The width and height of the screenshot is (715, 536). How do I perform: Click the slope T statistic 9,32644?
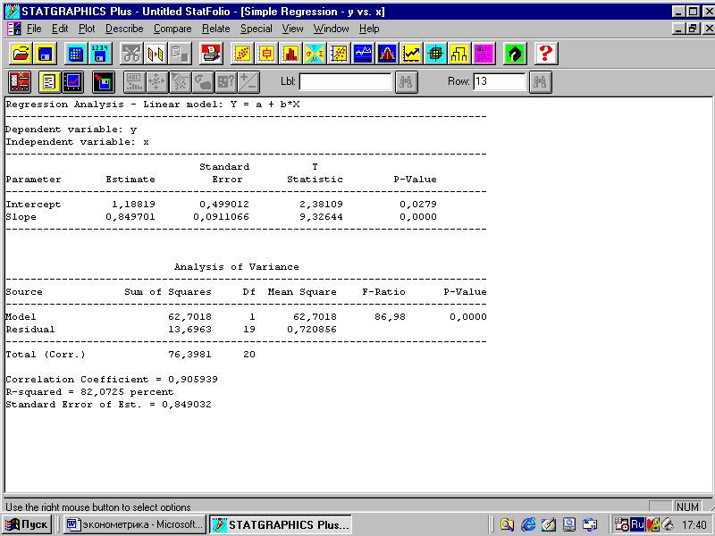321,217
